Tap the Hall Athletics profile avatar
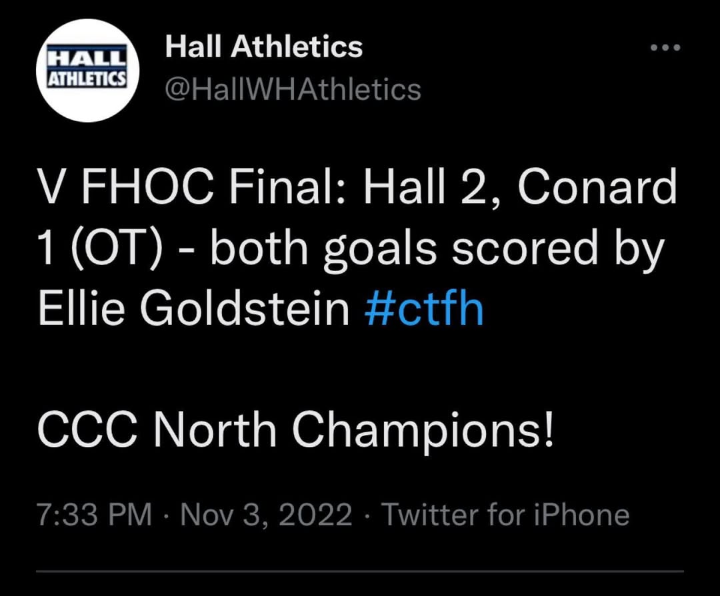The height and width of the screenshot is (596, 720). (x=88, y=71)
